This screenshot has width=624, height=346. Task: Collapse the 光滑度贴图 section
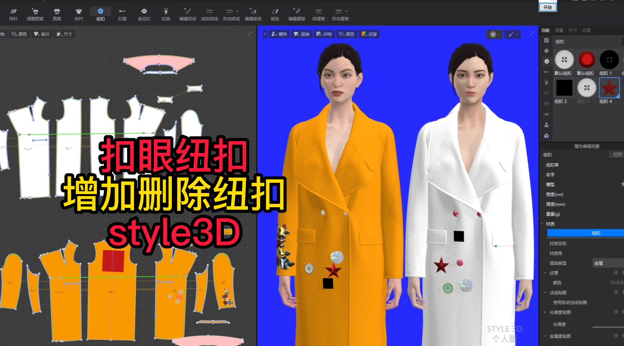coord(545,312)
